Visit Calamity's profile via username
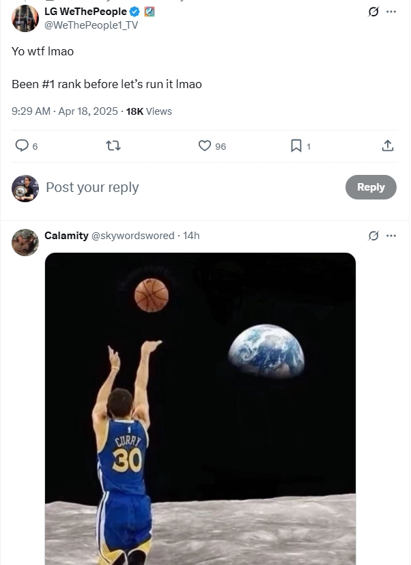 (132, 235)
